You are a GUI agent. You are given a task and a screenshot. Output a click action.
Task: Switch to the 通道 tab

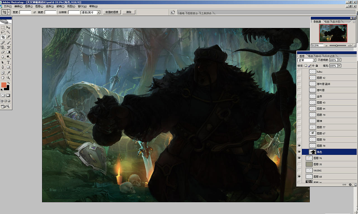pos(310,56)
